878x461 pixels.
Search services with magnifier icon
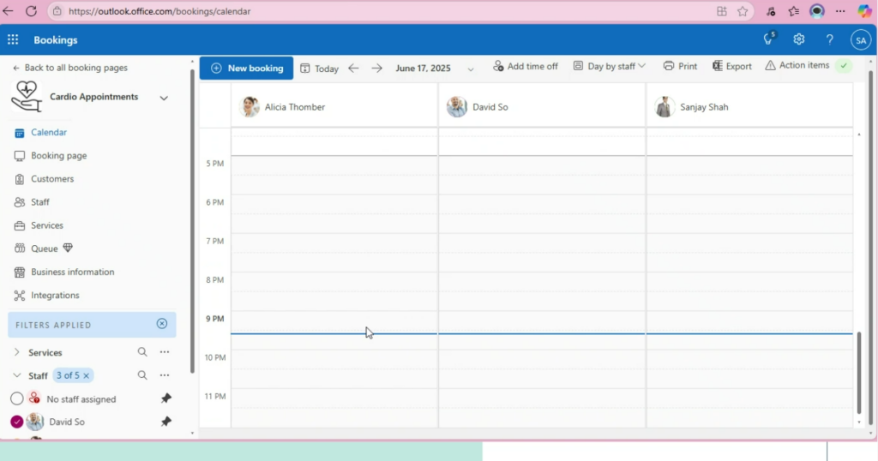coord(142,352)
